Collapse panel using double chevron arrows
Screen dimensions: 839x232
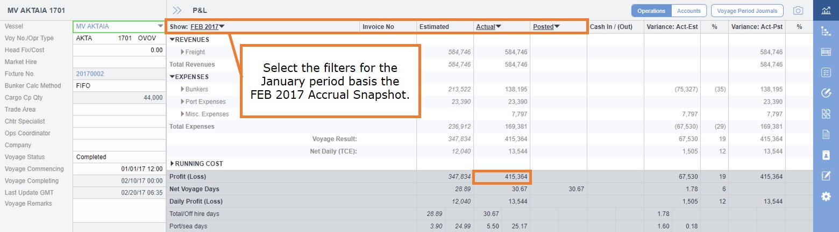(x=177, y=11)
